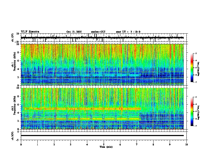Screen dimensions: 210x162
Task: Click time axis tick label "10"
Action: (x=186, y=145)
